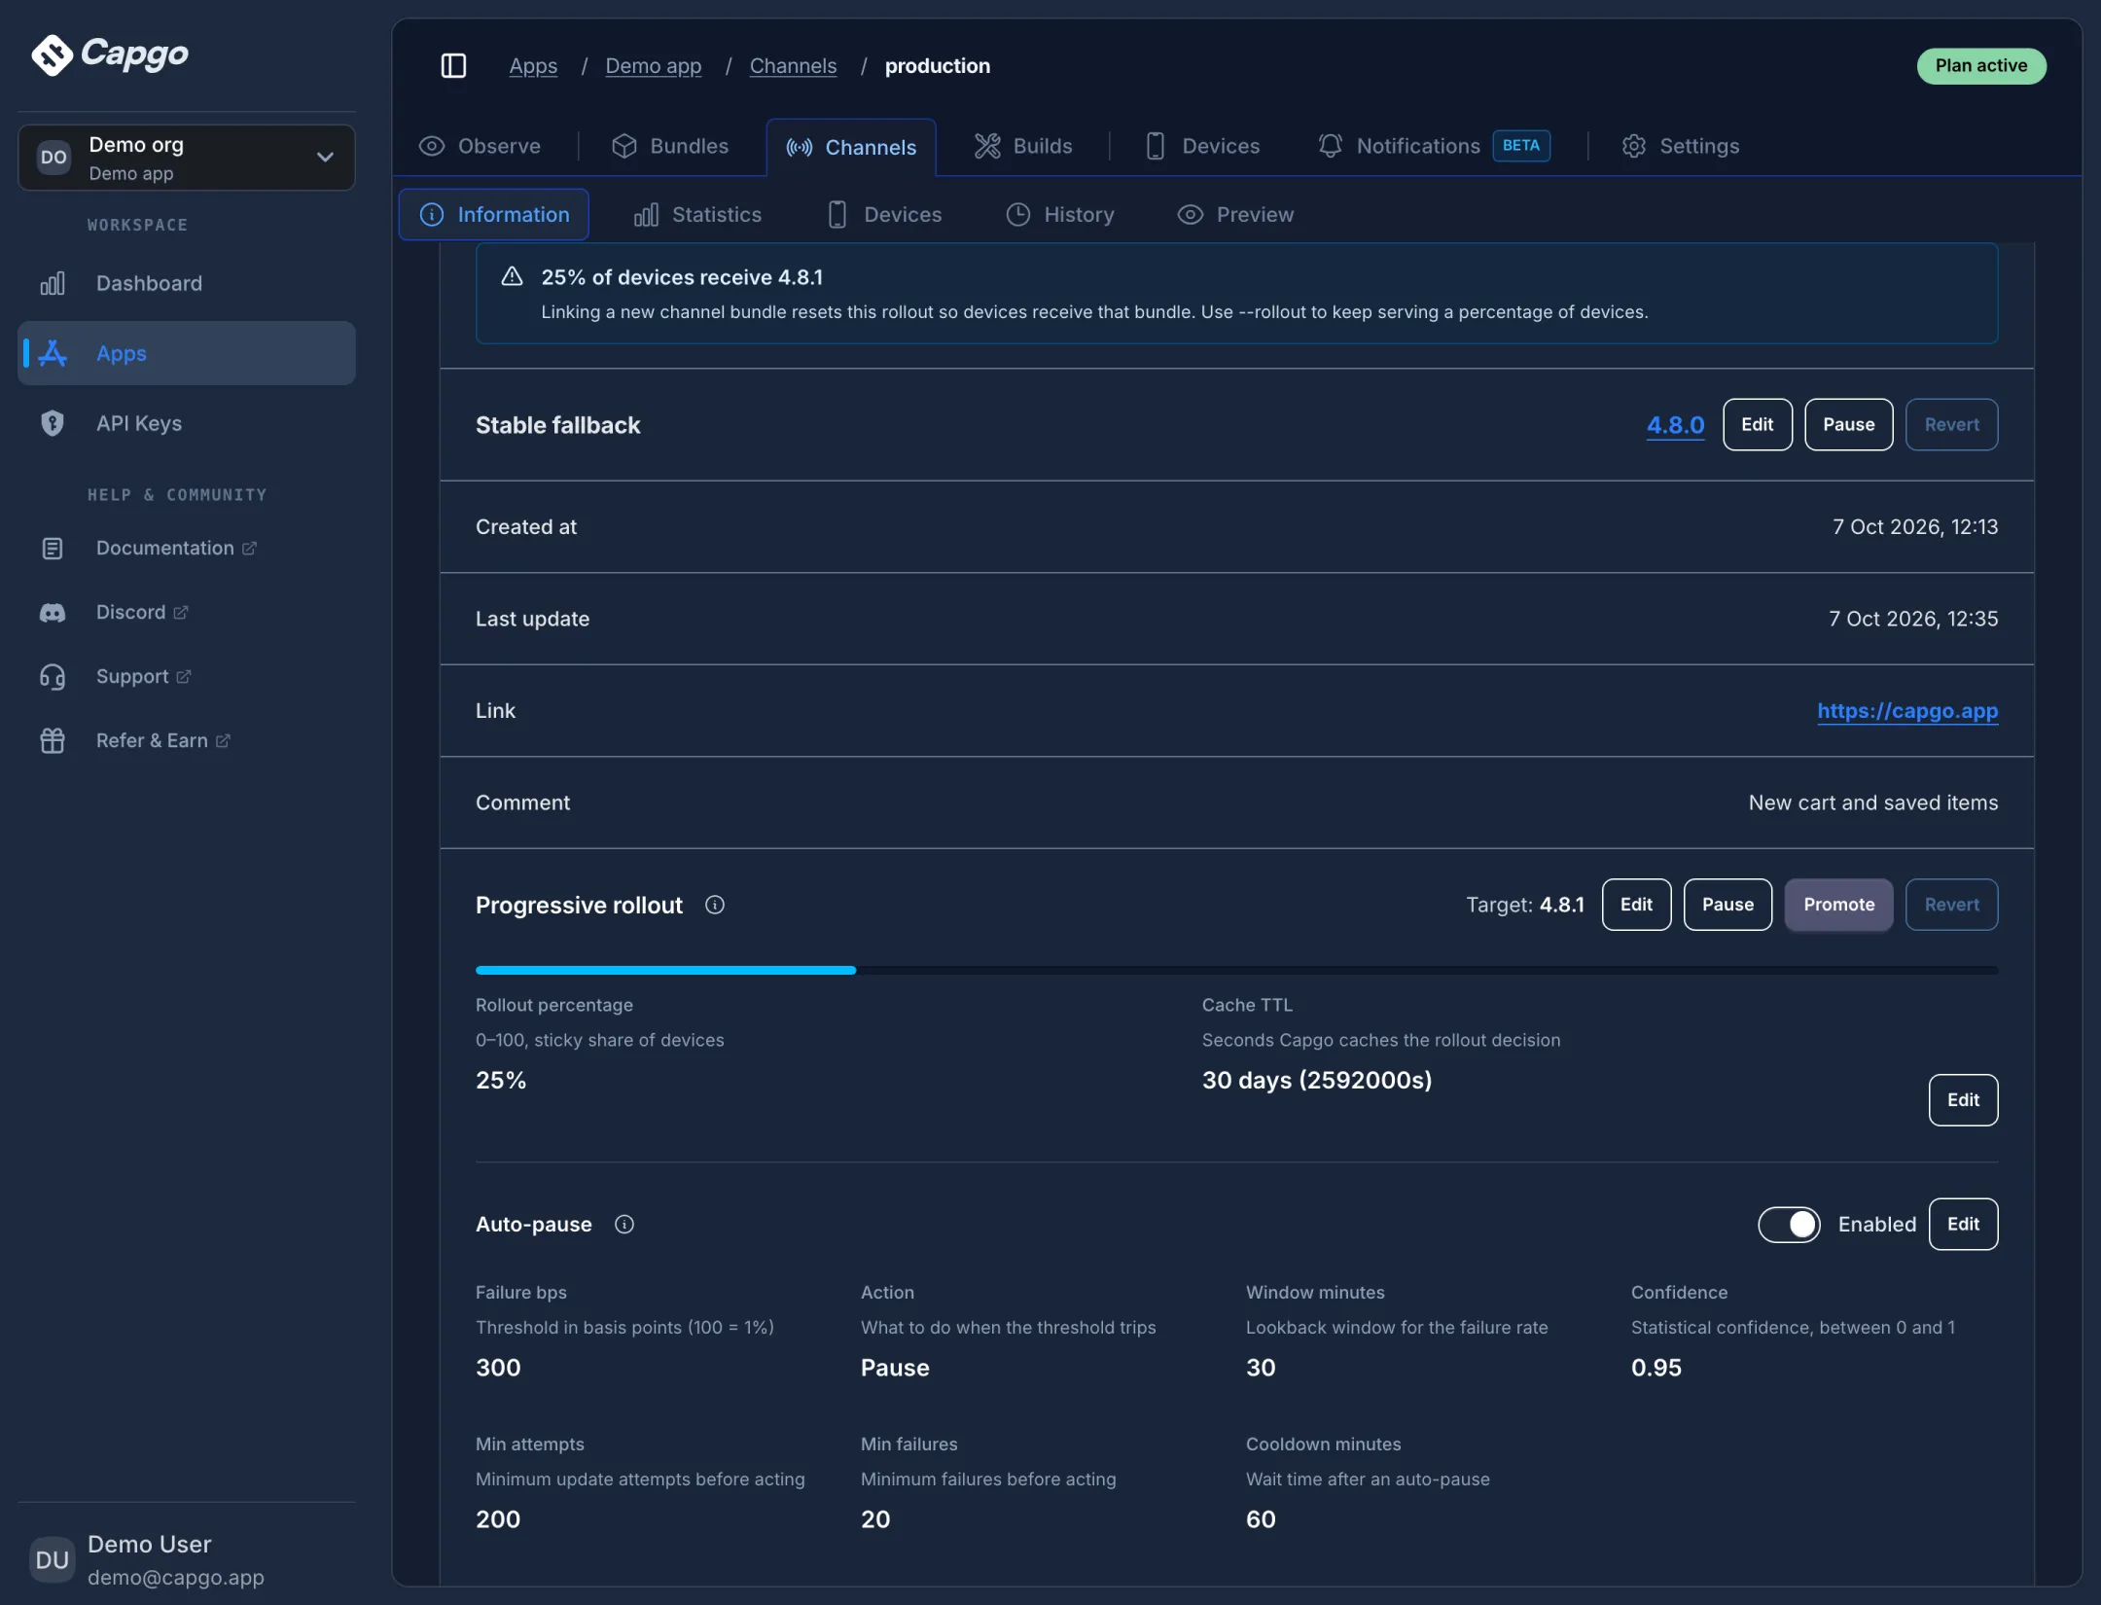Click the Plan active badge
Screen dimensions: 2101x1605
1981,65
